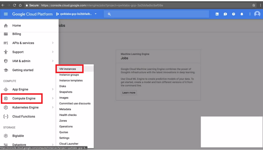Click the Learn more button
The image size is (263, 150).
pos(129,93)
